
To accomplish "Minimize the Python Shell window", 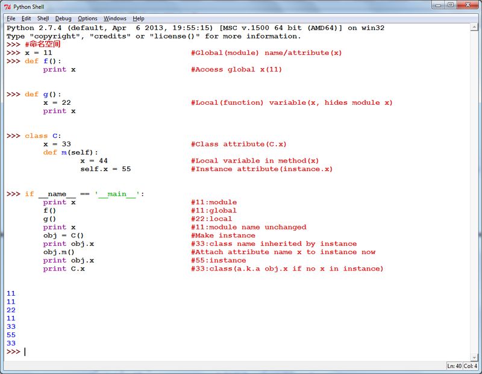I will (x=438, y=5).
